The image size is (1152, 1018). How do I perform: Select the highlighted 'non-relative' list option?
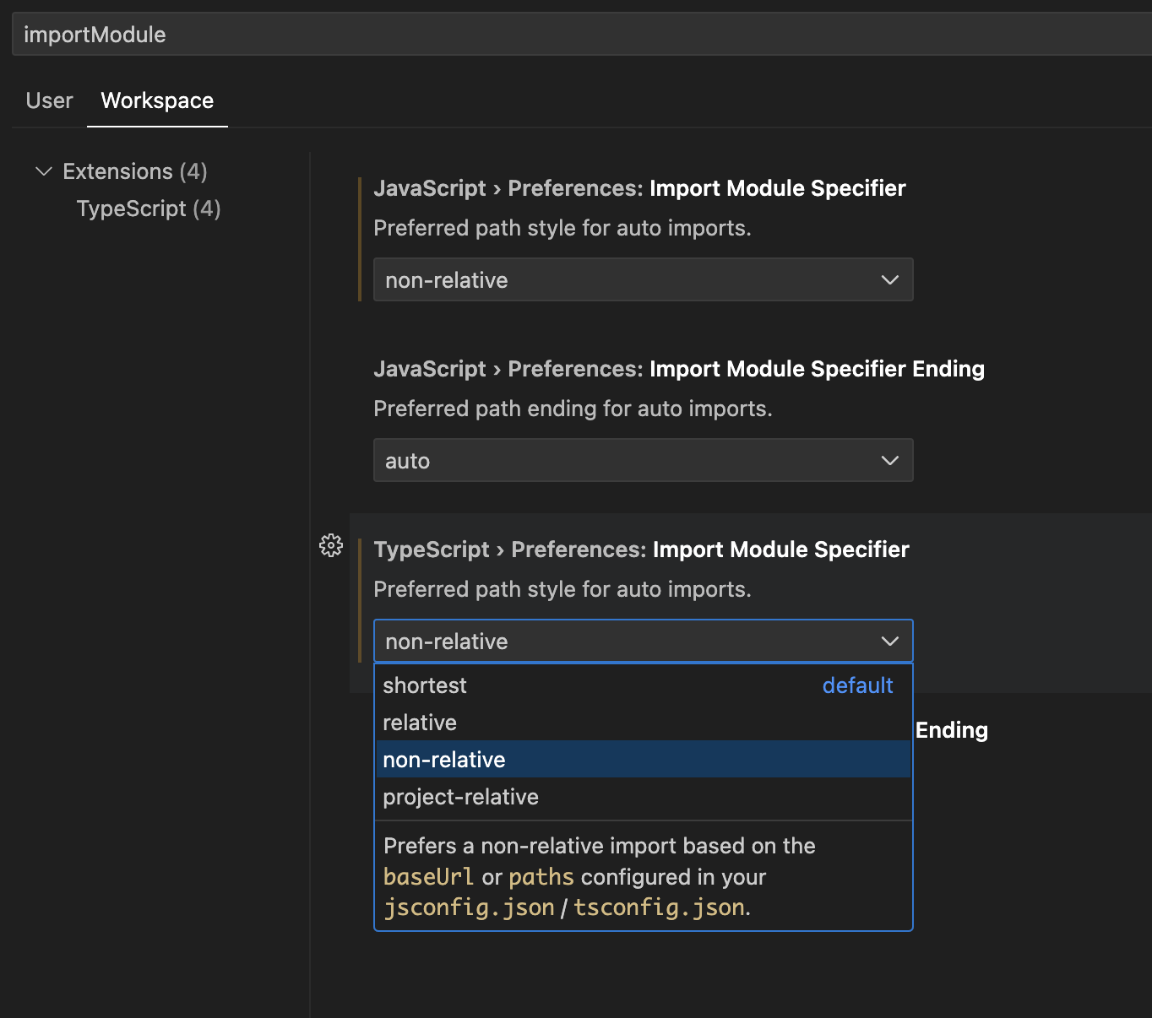(x=444, y=760)
